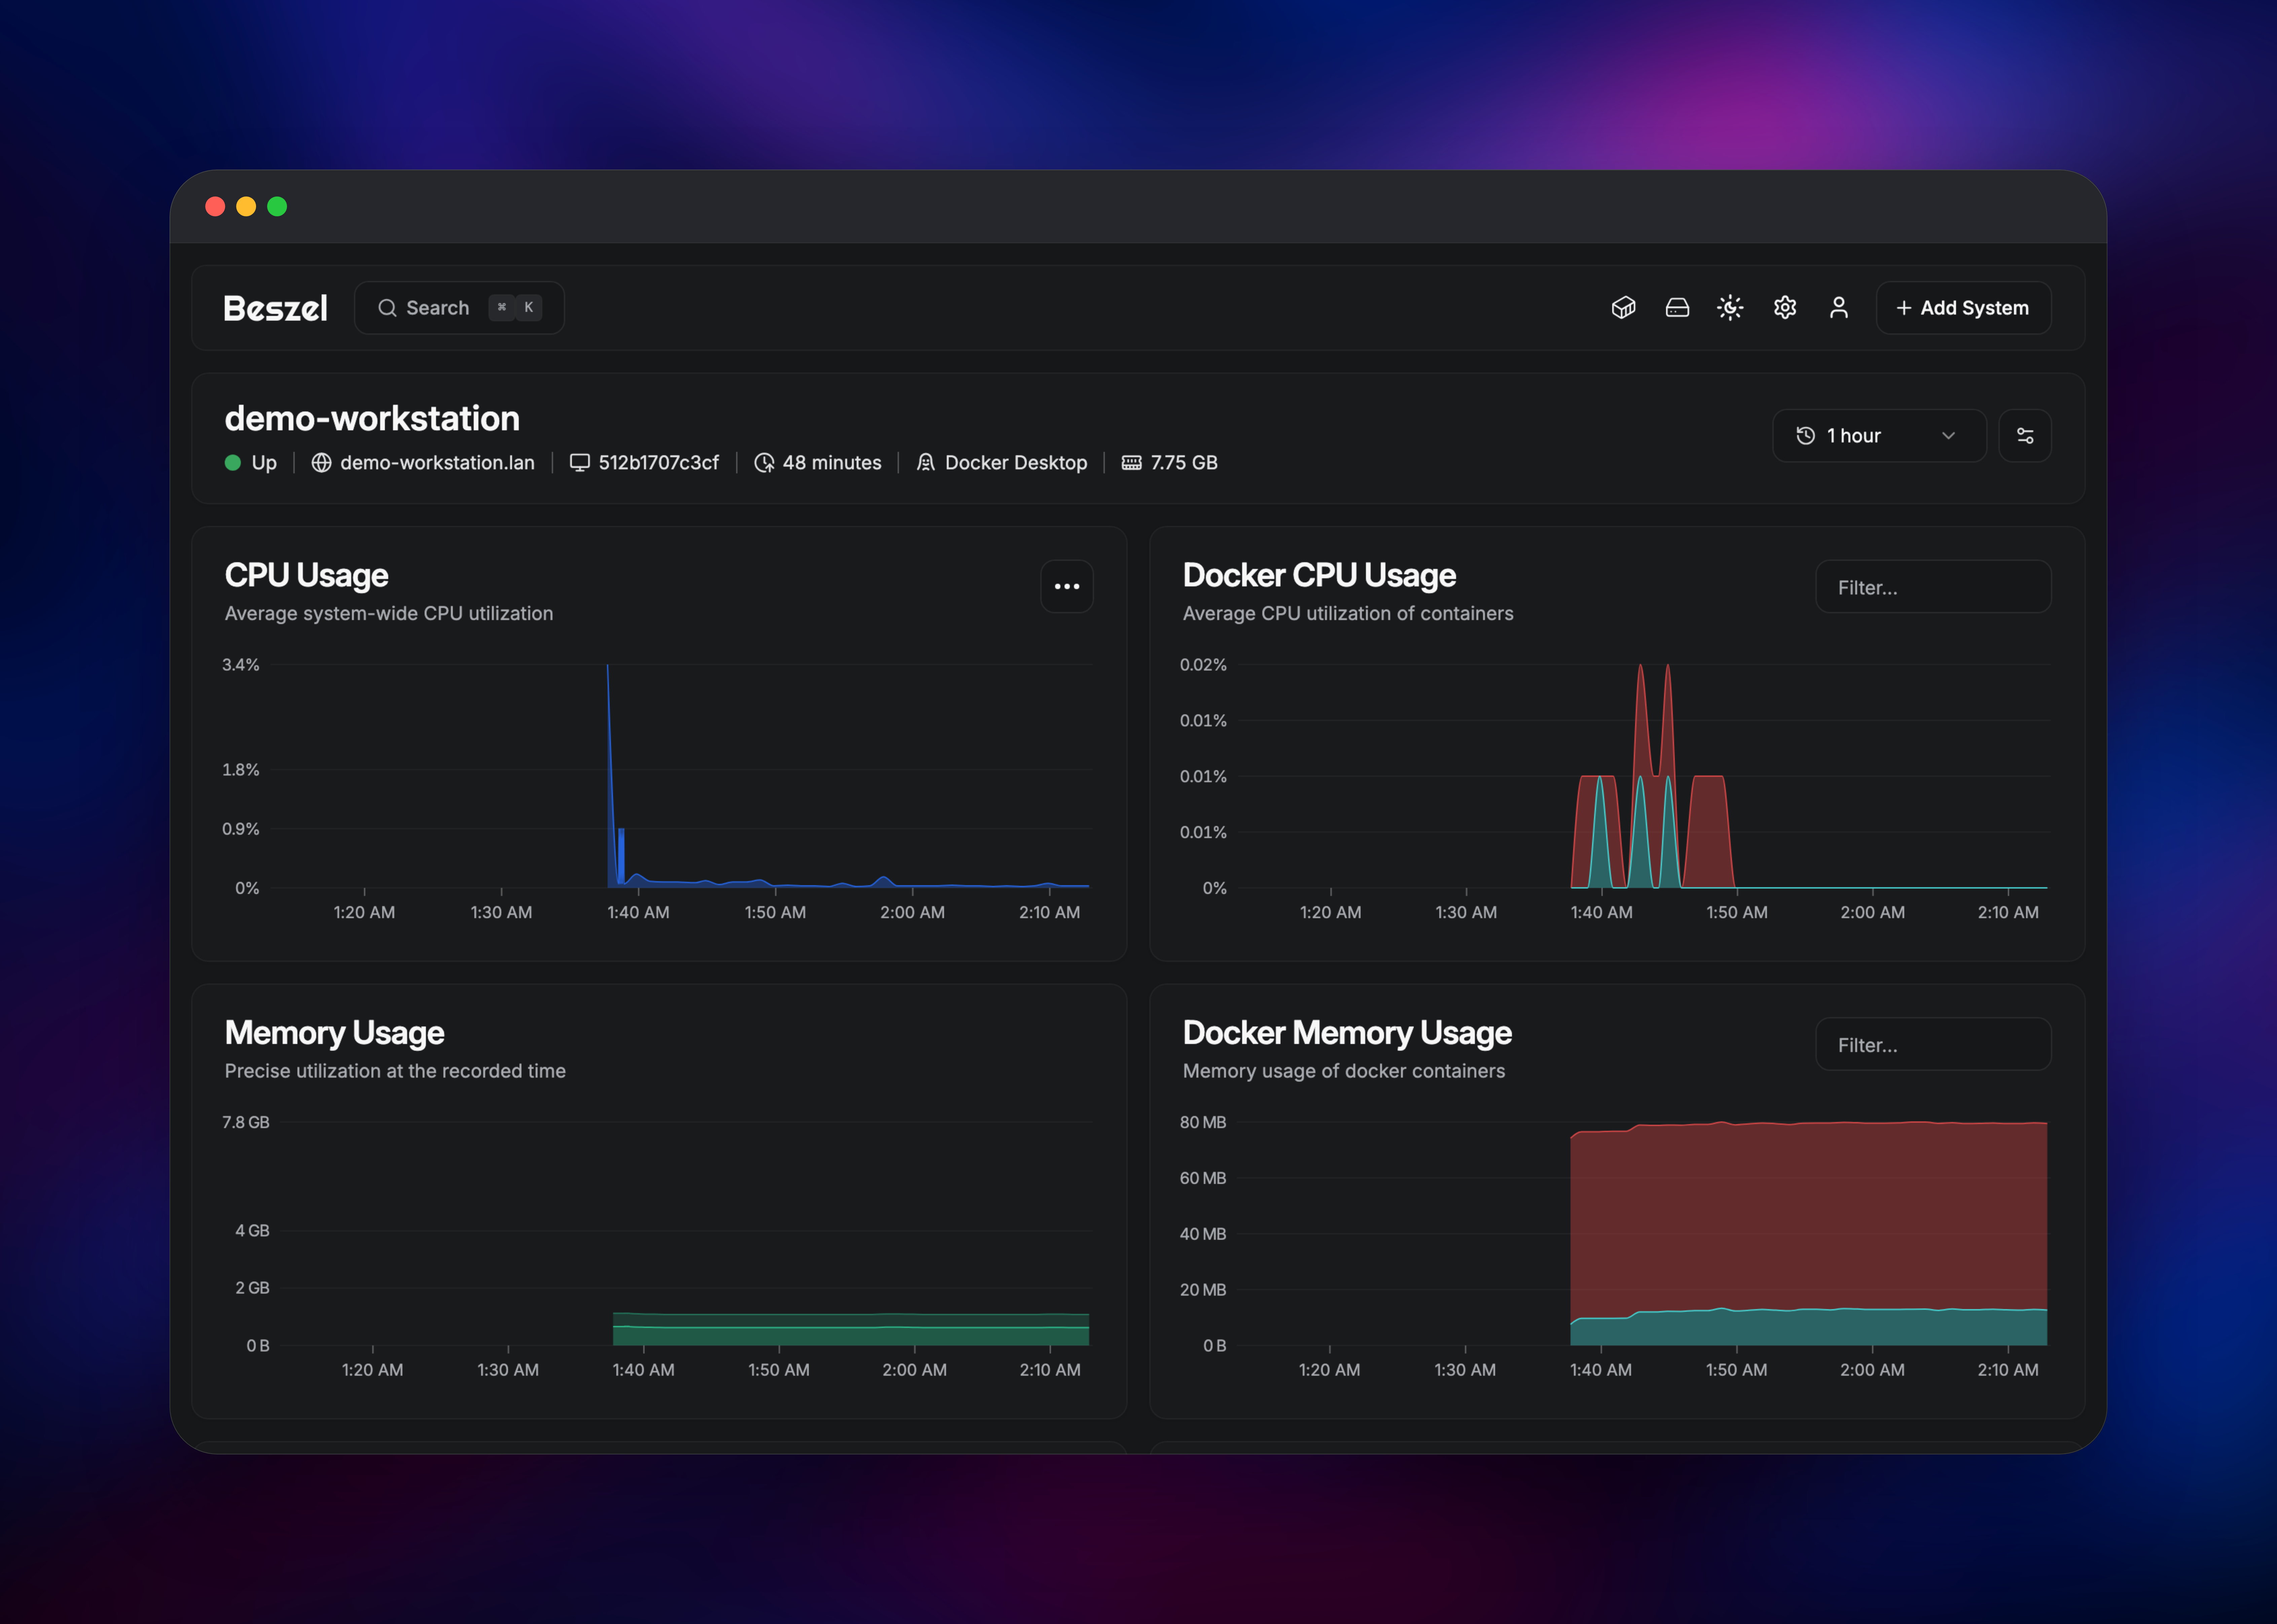
Task: Click the uptime clock icon beside 48 minutes
Action: coord(764,463)
